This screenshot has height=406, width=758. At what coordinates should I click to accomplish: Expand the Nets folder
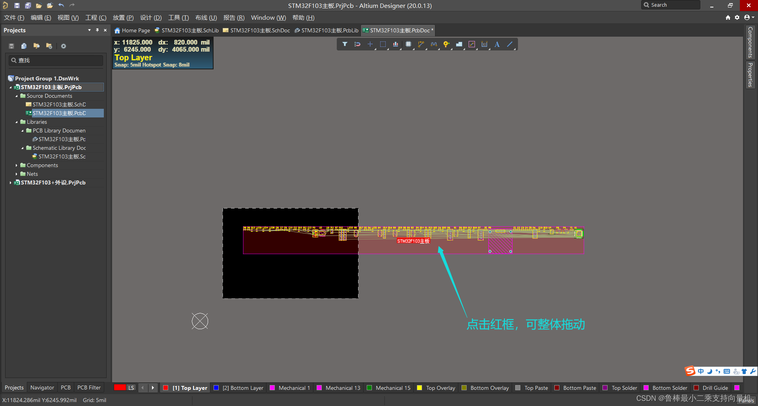click(17, 174)
